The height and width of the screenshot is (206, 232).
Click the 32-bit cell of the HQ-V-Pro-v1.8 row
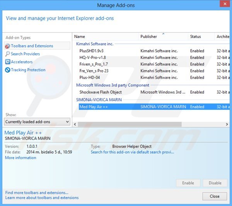223,57
